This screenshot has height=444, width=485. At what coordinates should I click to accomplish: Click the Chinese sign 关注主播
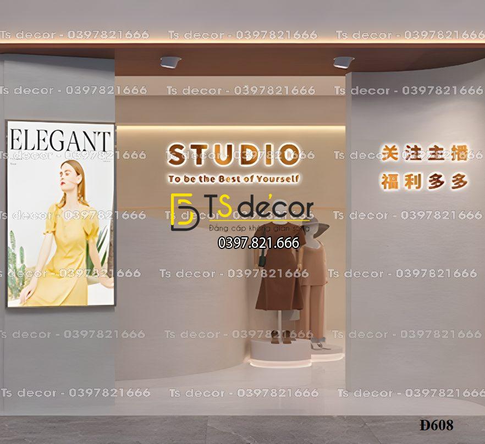pyautogui.click(x=424, y=154)
